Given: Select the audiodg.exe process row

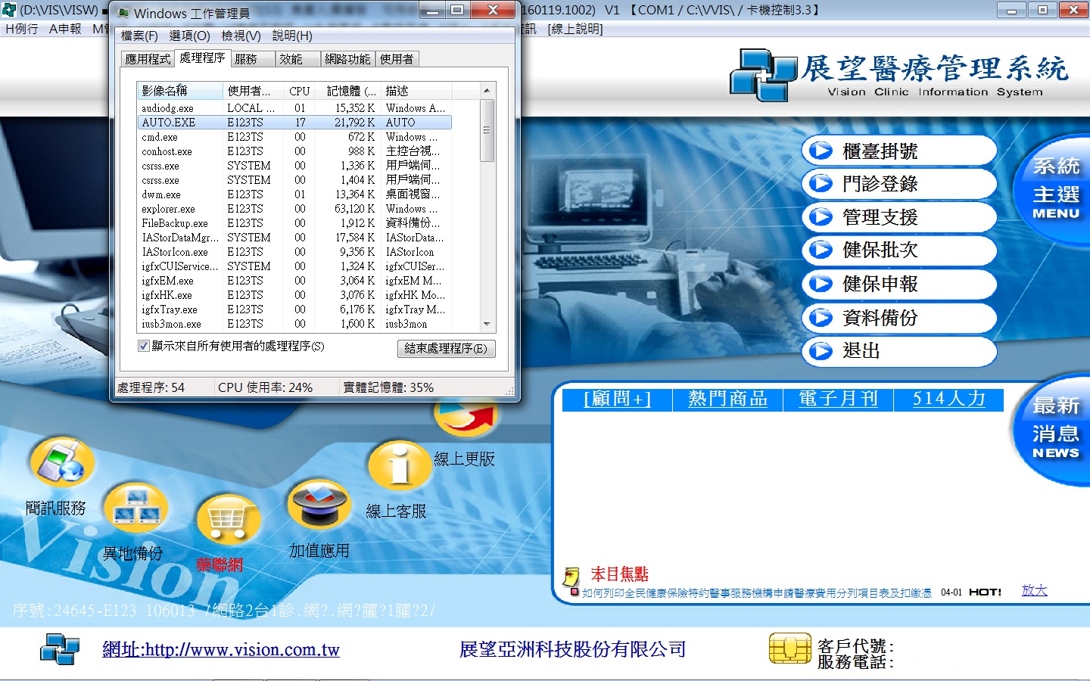Looking at the screenshot, I should (x=294, y=108).
